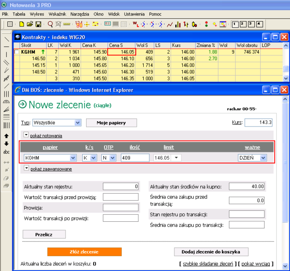
Task: Open the OTP dropdown showing N
Action: (112, 158)
